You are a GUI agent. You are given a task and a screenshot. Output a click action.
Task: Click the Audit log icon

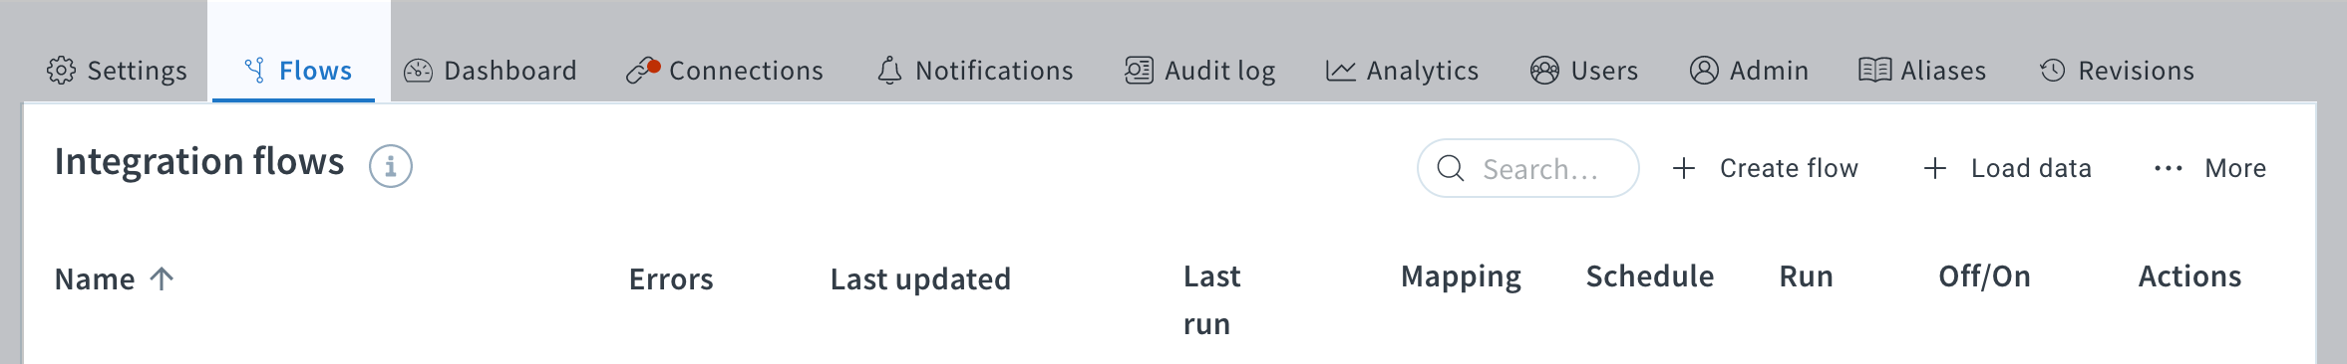pos(1139,71)
